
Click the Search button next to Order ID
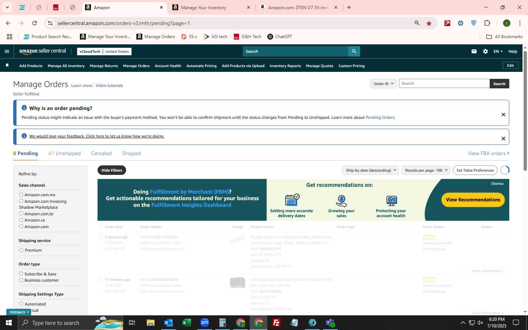coord(499,84)
